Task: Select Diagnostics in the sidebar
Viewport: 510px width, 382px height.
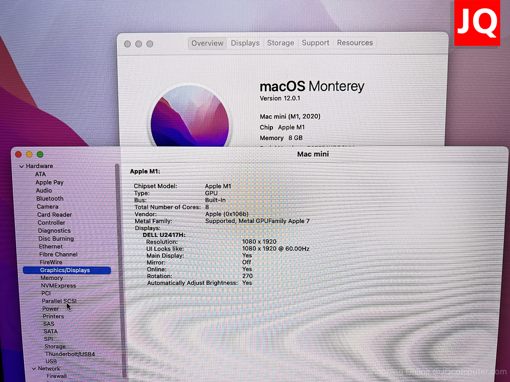Action: tap(54, 231)
